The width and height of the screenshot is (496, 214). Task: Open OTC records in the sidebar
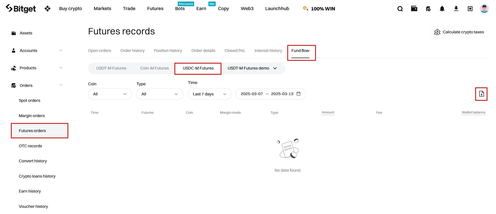[x=30, y=146]
